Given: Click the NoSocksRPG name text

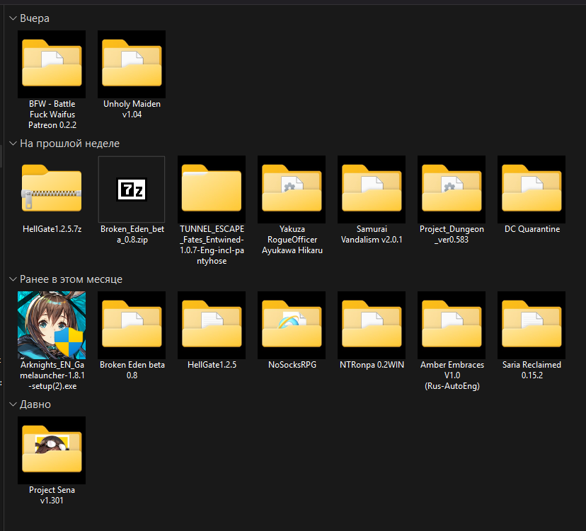Looking at the screenshot, I should 292,365.
